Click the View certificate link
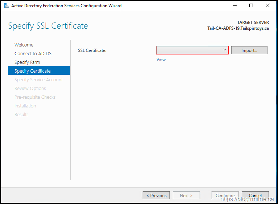Viewport: 278px width, 204px height. [161, 60]
